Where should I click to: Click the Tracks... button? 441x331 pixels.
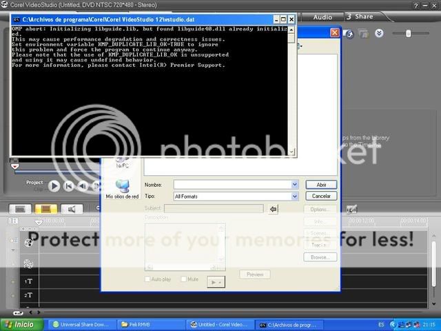(x=320, y=245)
